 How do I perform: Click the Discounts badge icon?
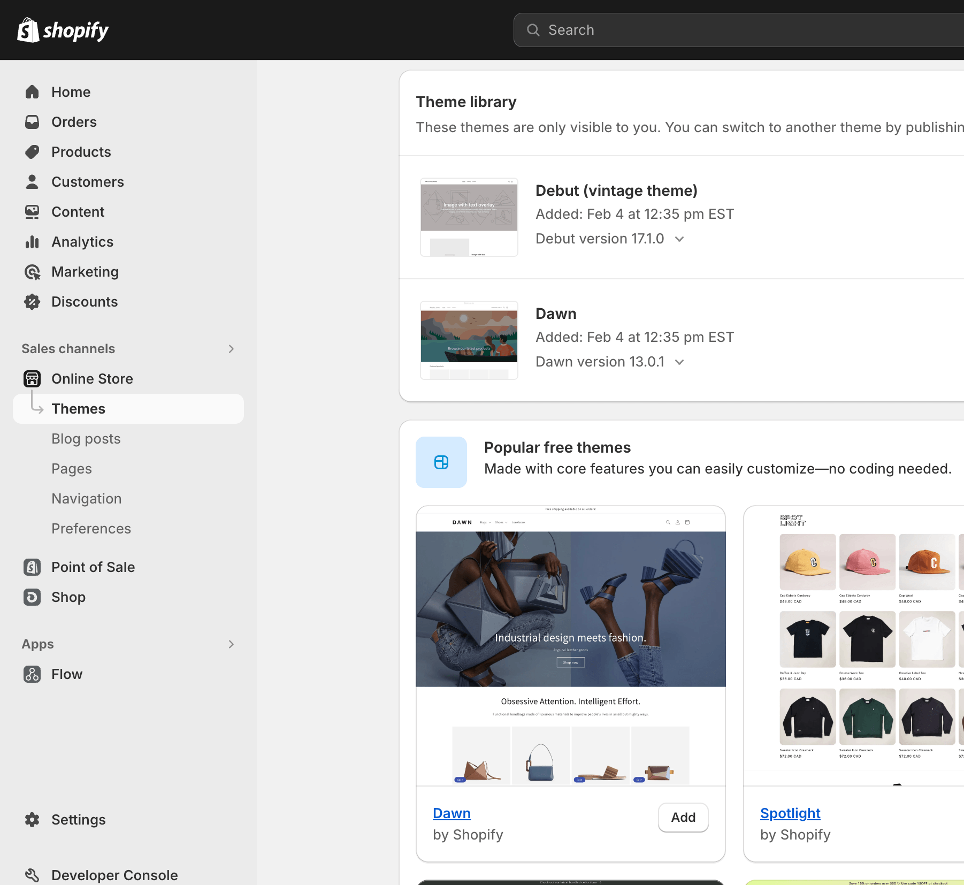click(32, 302)
